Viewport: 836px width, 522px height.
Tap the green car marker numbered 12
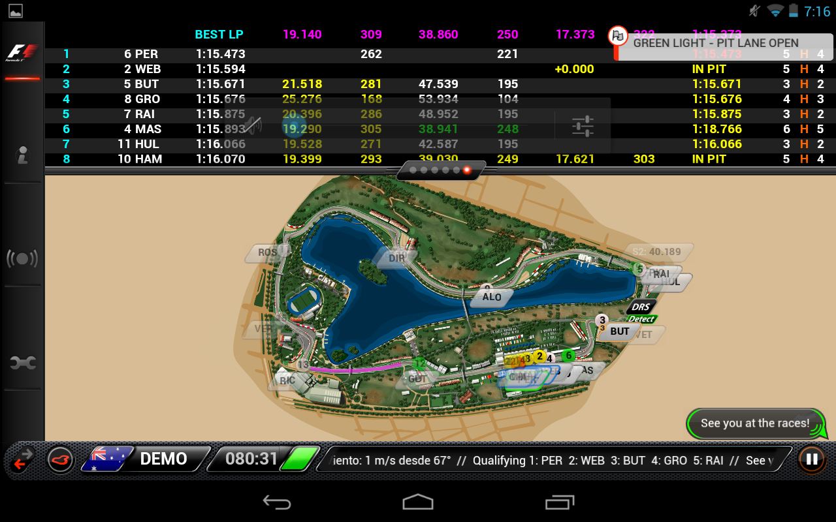tap(419, 363)
